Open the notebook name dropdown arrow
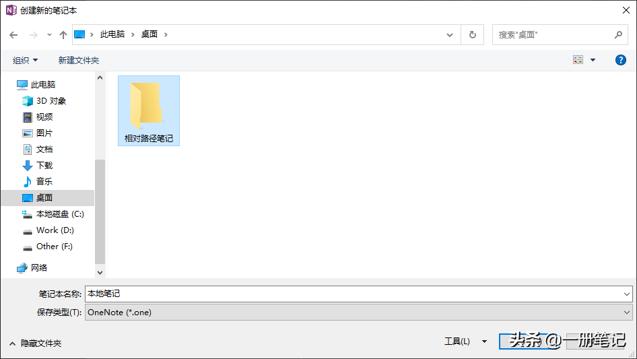Screen dimensions: 637x359 [626, 294]
